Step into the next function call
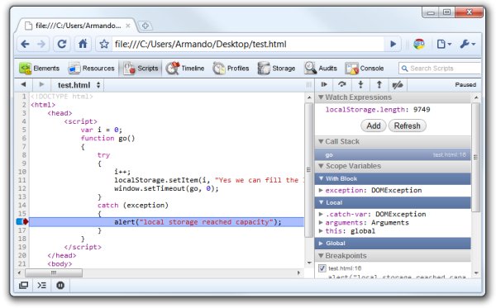The width and height of the screenshot is (496, 308). (x=360, y=85)
